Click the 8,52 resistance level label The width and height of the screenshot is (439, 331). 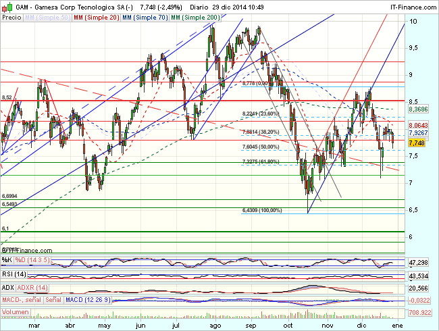[x=7, y=97]
